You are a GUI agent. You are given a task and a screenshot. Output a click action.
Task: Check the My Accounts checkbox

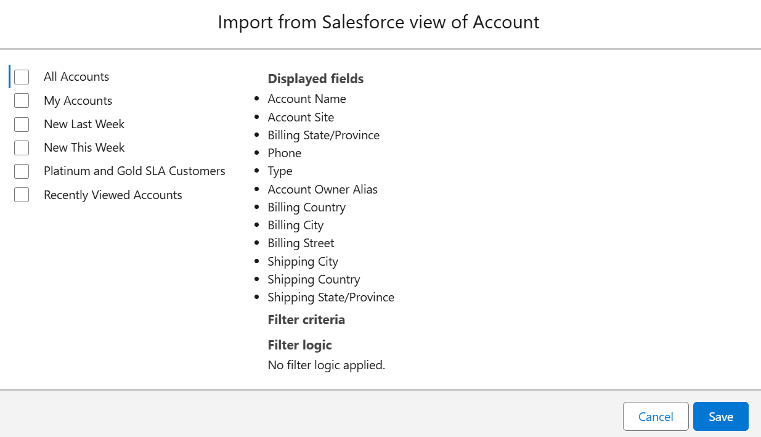22,100
